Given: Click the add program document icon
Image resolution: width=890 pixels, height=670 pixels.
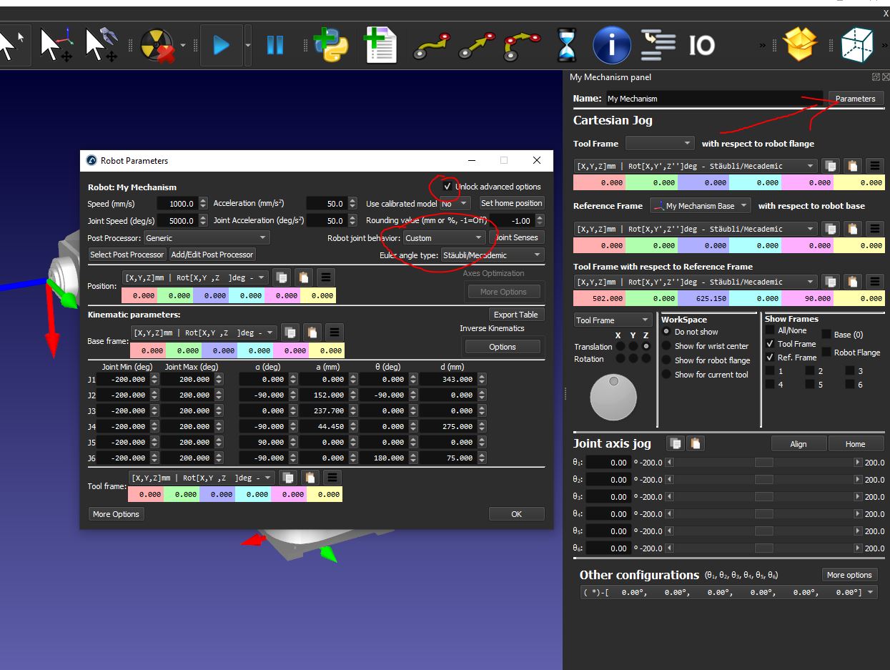Looking at the screenshot, I should click(380, 45).
